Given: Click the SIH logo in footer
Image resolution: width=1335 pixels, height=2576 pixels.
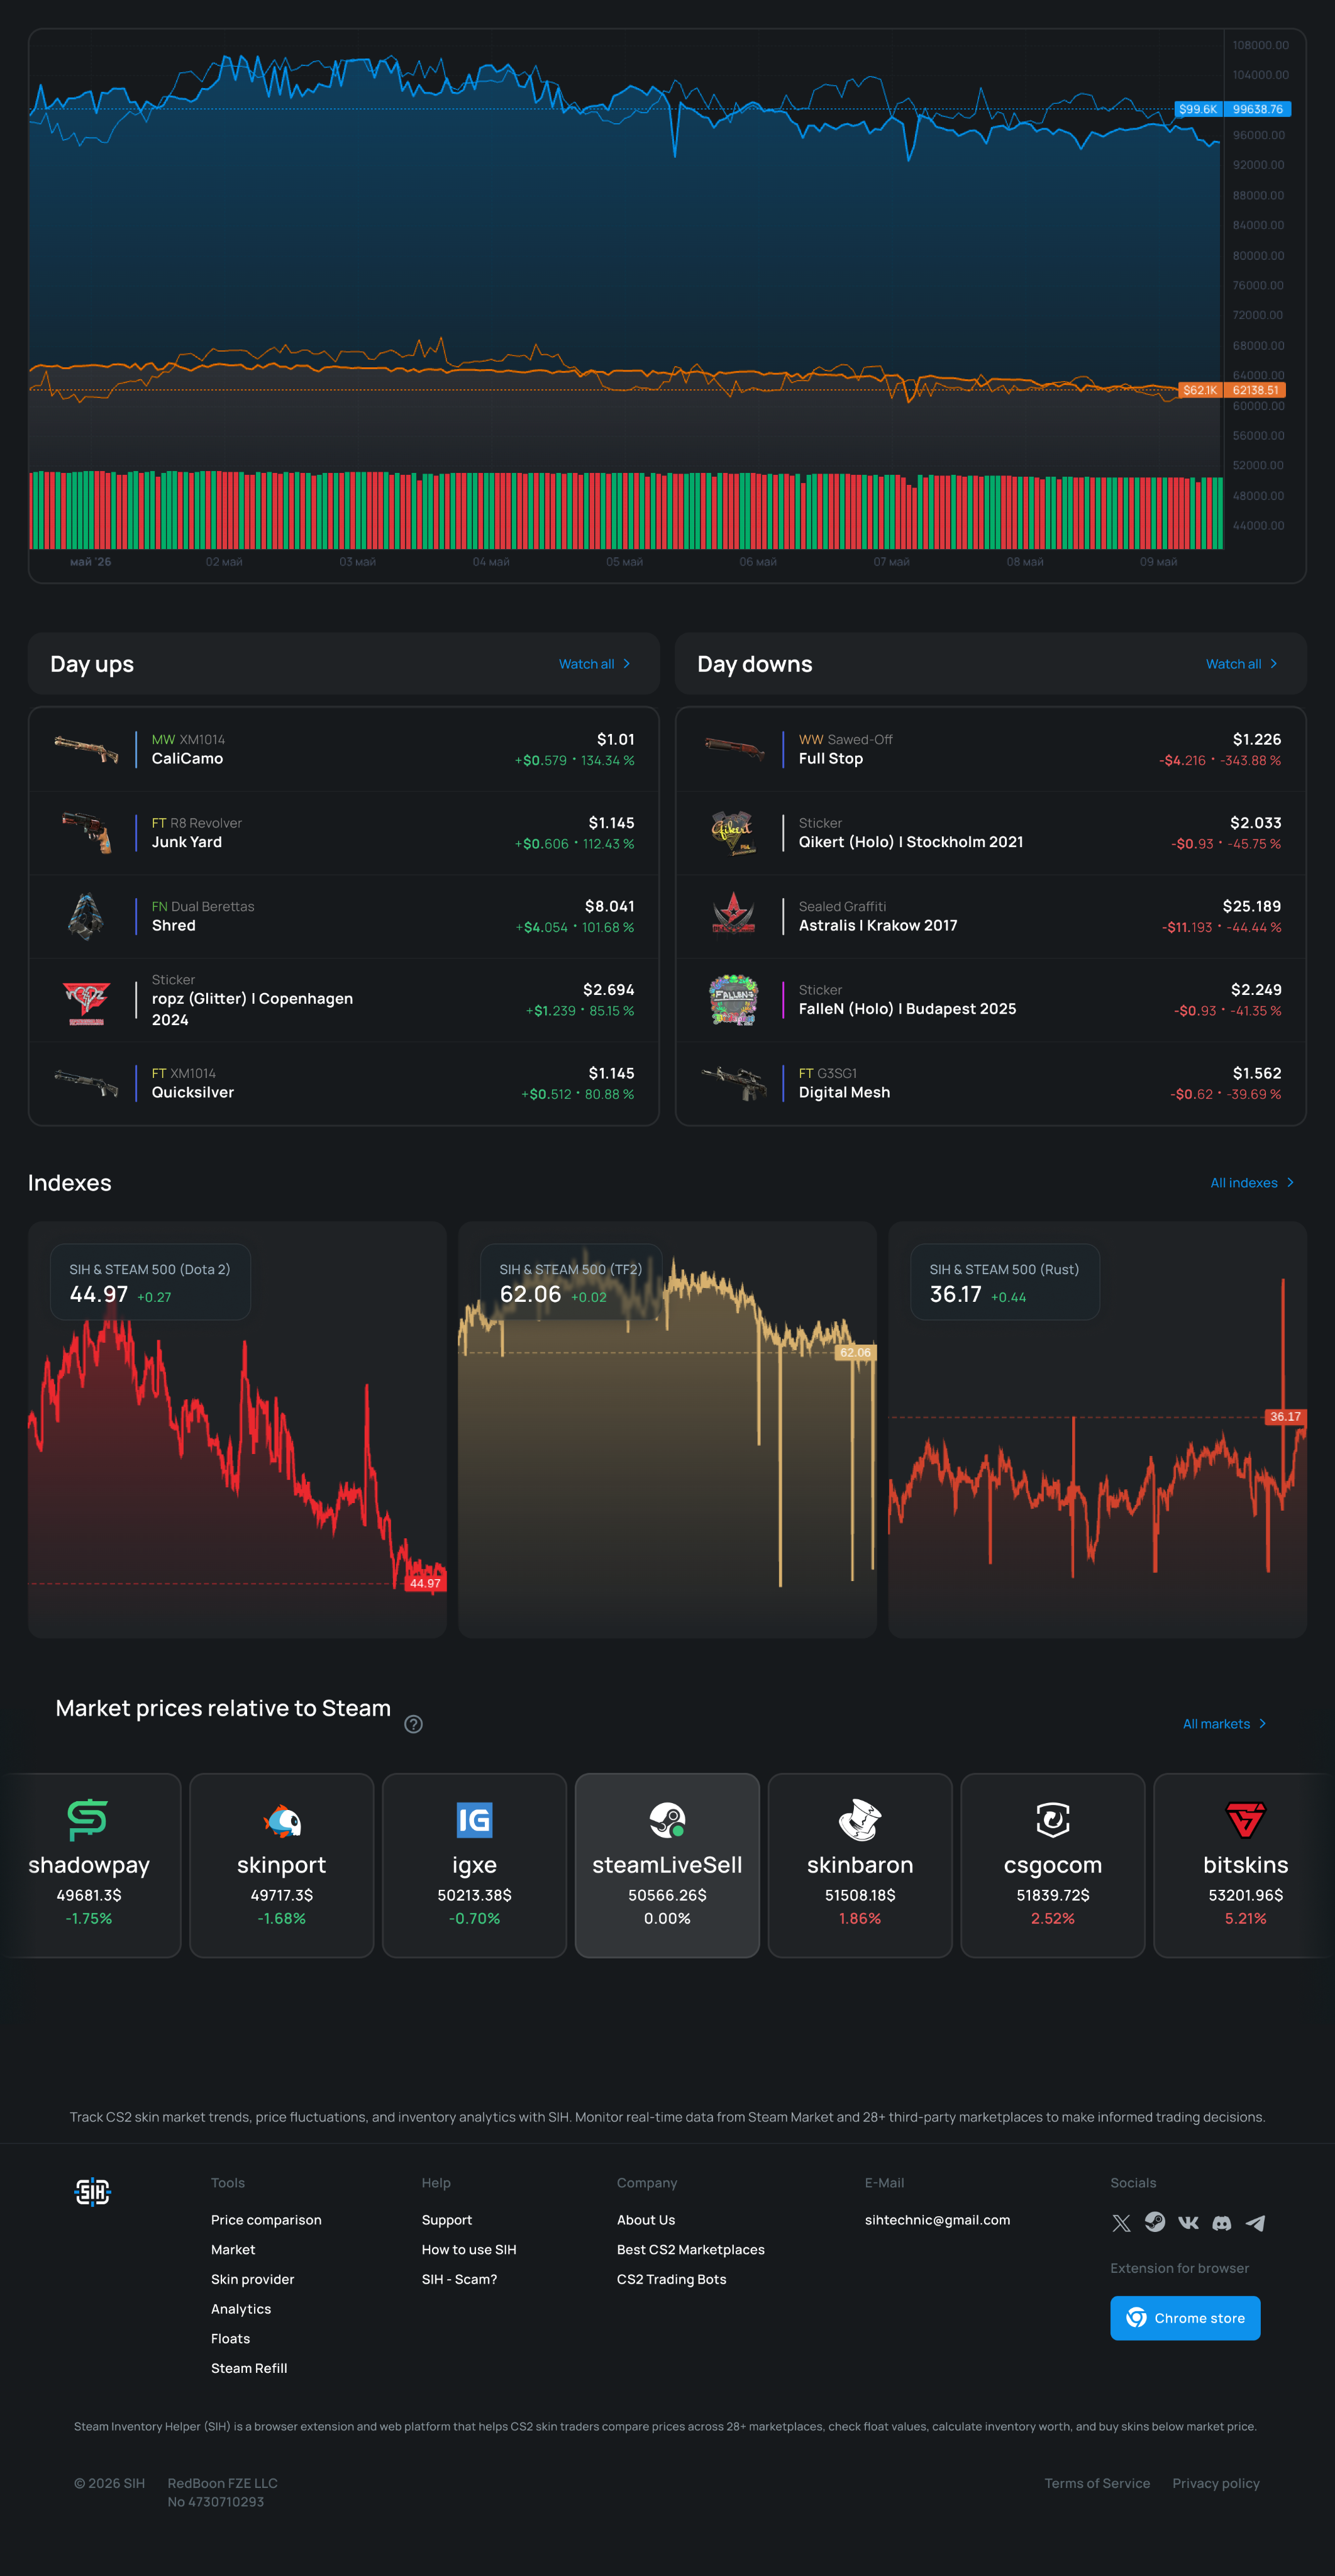Looking at the screenshot, I should click(x=92, y=2193).
